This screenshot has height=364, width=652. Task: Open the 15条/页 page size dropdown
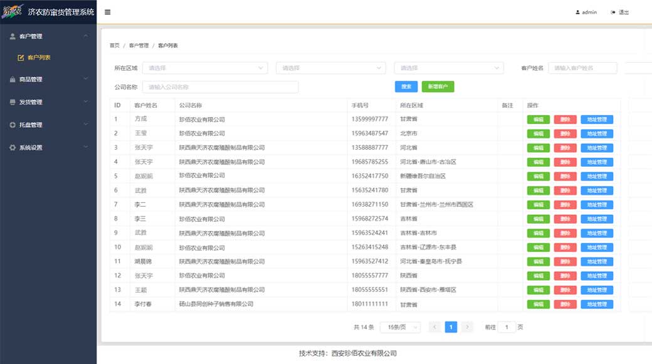click(400, 327)
